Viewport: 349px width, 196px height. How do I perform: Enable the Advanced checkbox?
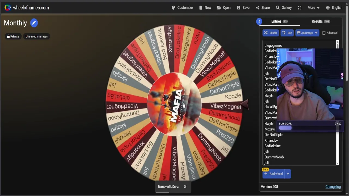[324, 33]
